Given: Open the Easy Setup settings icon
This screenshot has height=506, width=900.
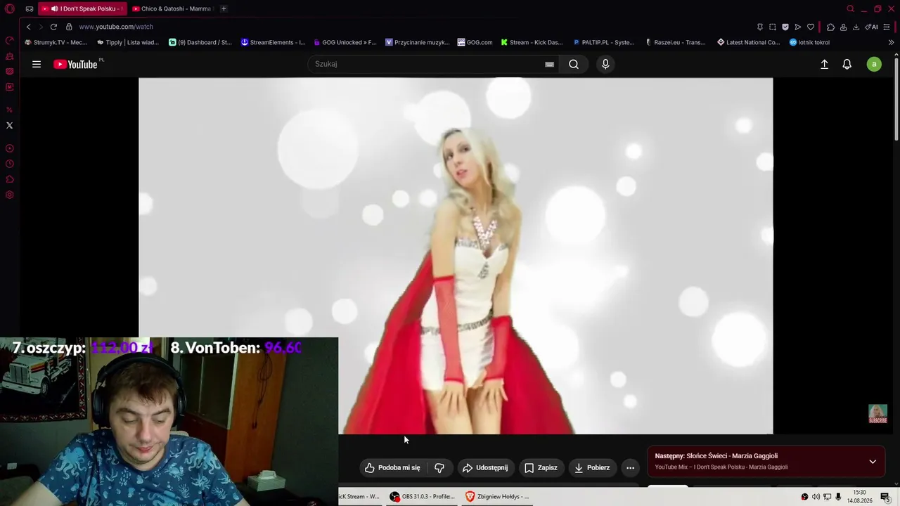Looking at the screenshot, I should [887, 27].
